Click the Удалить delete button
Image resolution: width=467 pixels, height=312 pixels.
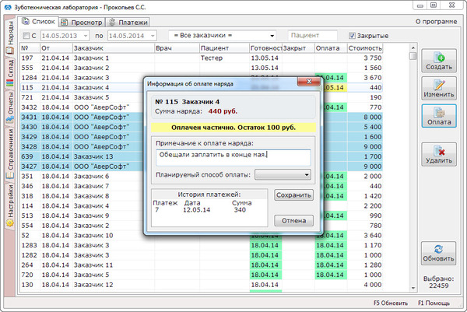coord(439,154)
